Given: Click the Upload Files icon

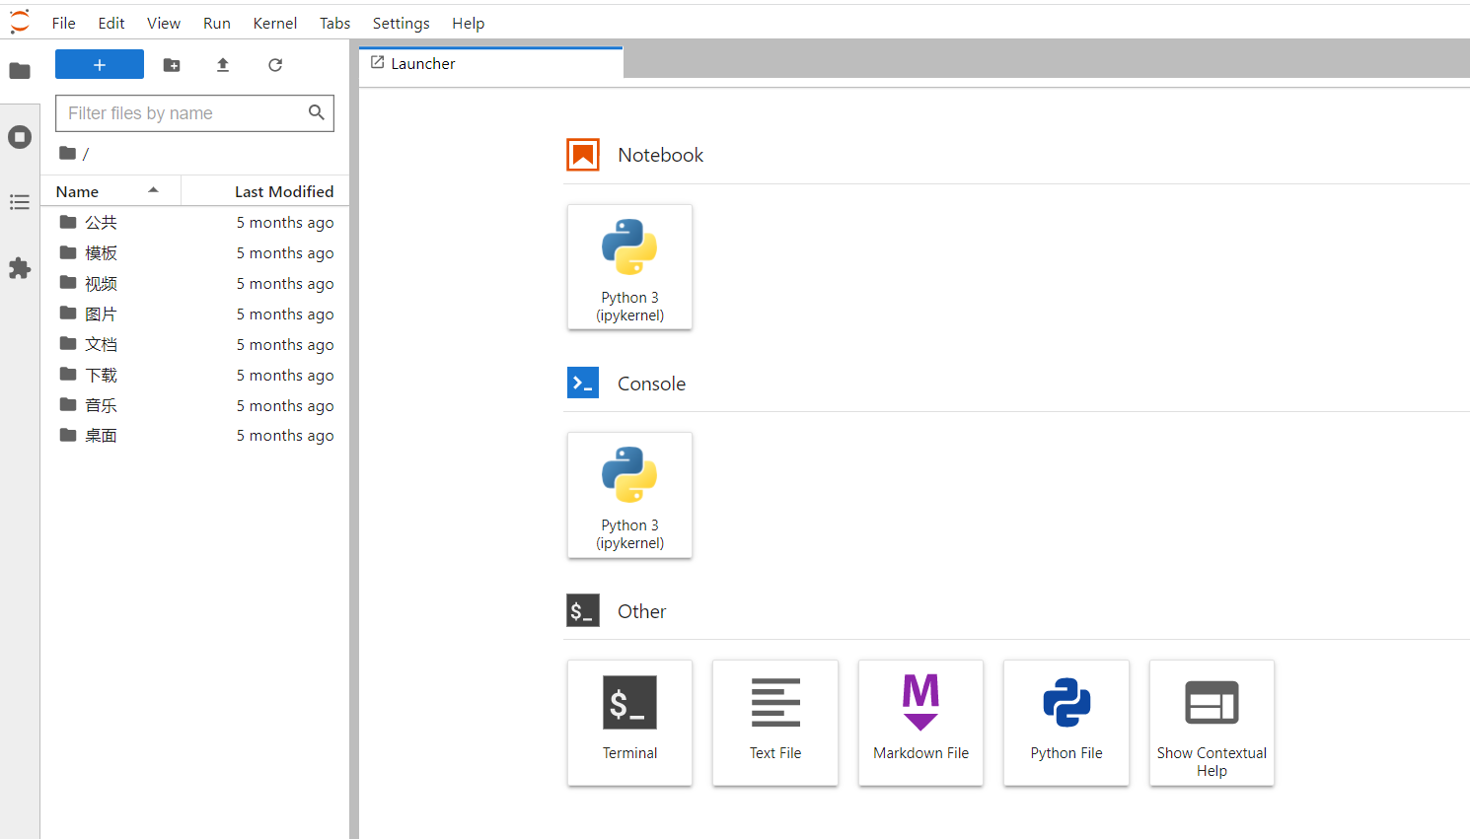Looking at the screenshot, I should click(223, 65).
